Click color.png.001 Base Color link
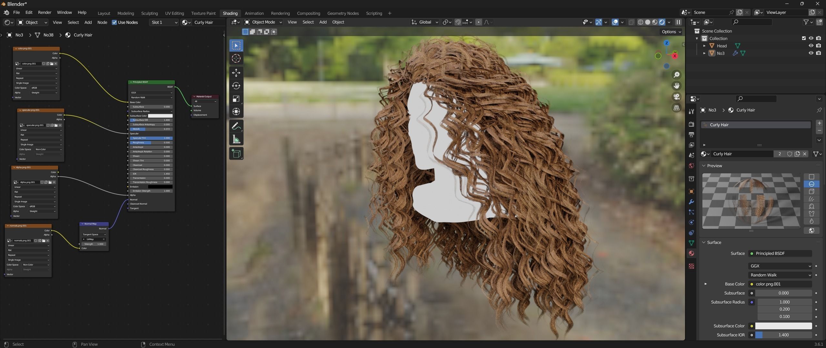The height and width of the screenshot is (348, 826). pos(780,284)
